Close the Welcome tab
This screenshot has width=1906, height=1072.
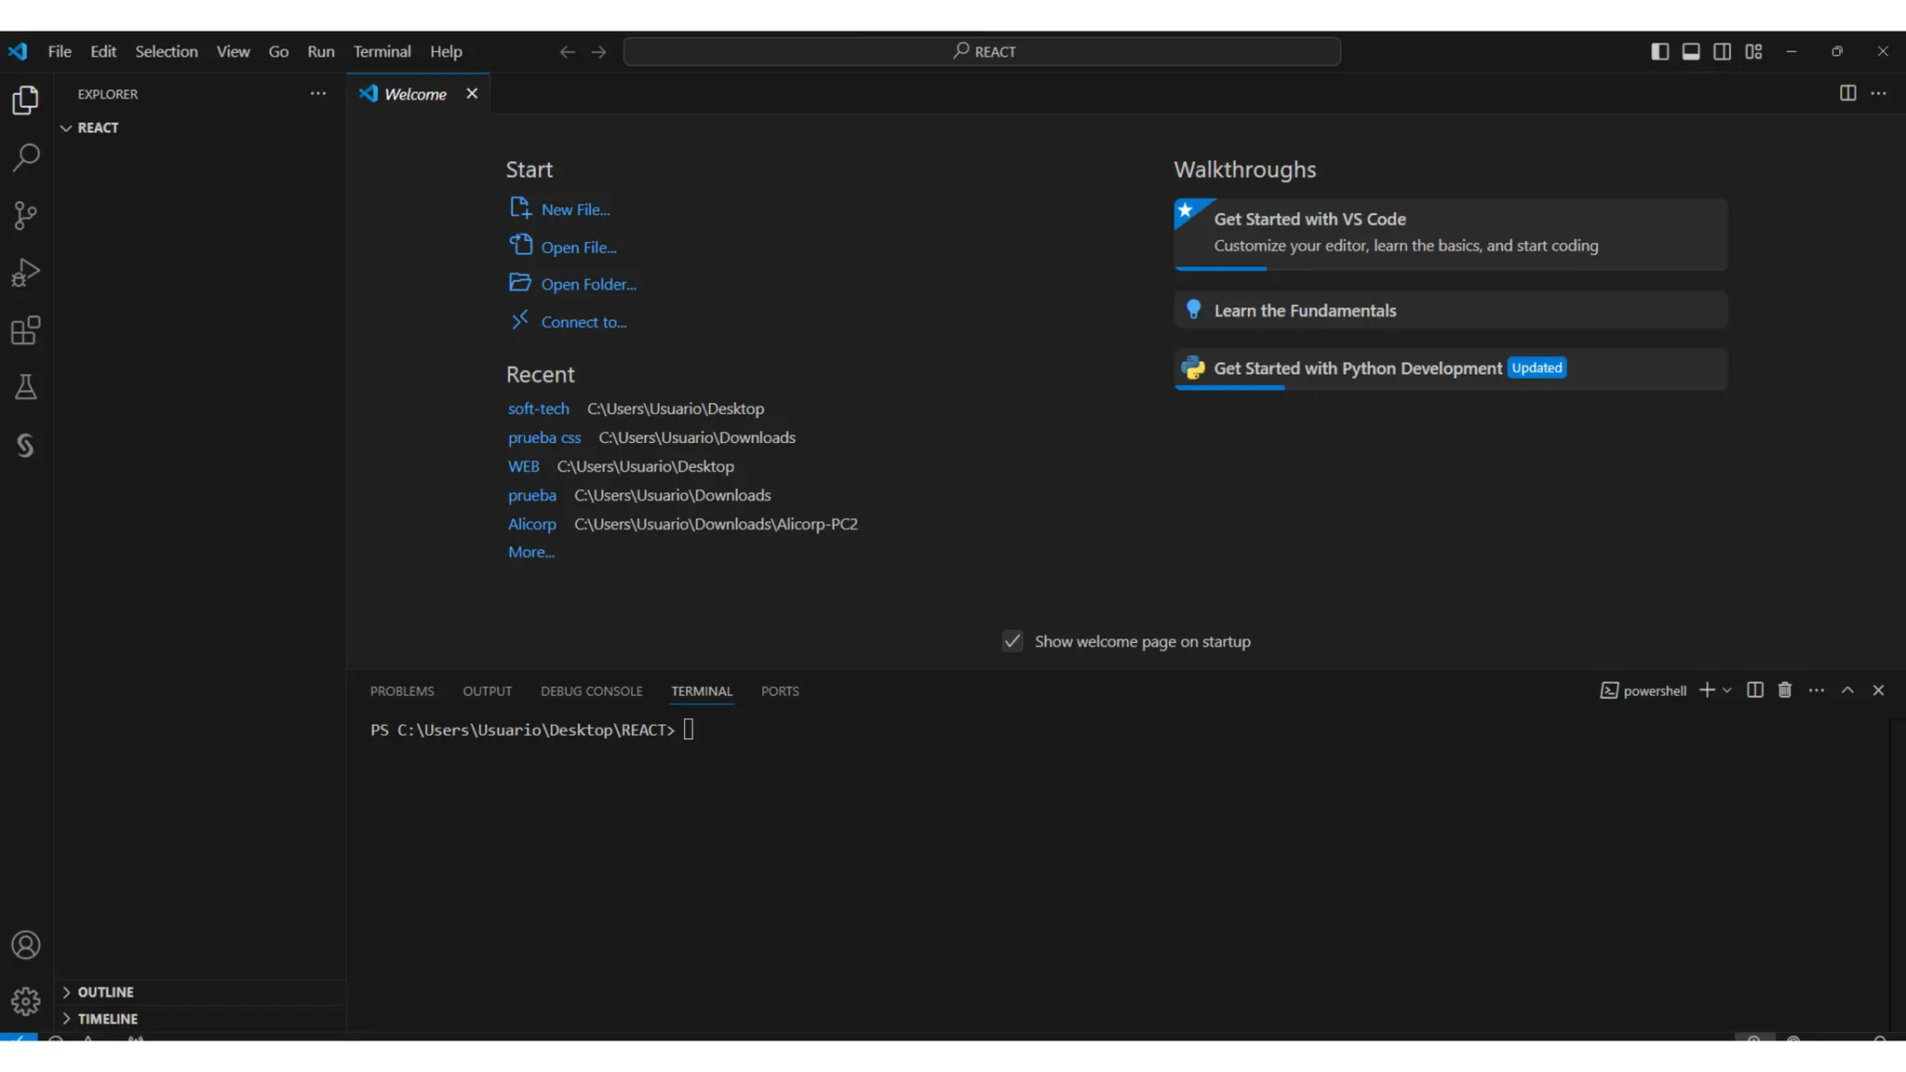pyautogui.click(x=472, y=93)
